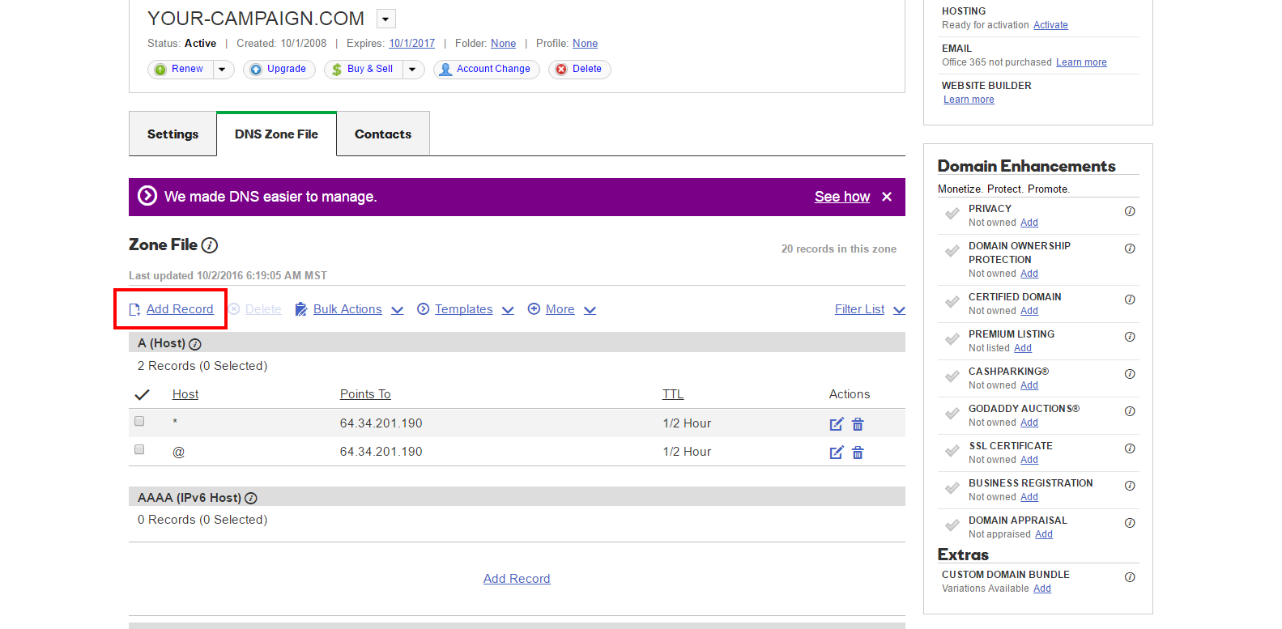Image resolution: width=1282 pixels, height=629 pixels.
Task: Click See how link in banner
Action: pos(842,197)
